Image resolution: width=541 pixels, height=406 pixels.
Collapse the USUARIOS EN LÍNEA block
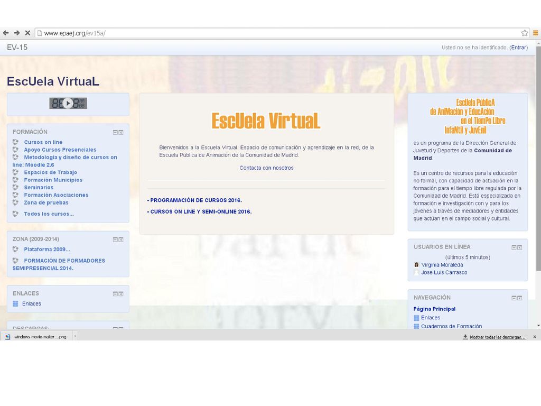pyautogui.click(x=514, y=247)
